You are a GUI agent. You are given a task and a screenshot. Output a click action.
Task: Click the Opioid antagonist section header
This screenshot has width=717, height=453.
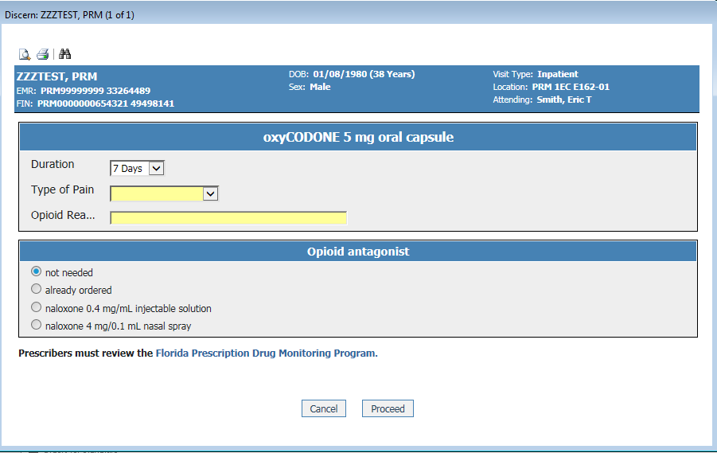click(x=358, y=252)
